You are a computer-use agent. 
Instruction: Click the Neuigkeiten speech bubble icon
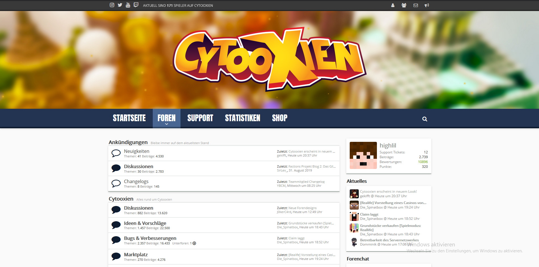pyautogui.click(x=116, y=153)
